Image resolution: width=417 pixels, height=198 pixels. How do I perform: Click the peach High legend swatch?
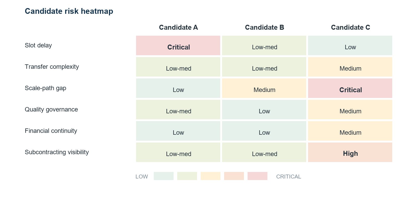click(x=234, y=176)
